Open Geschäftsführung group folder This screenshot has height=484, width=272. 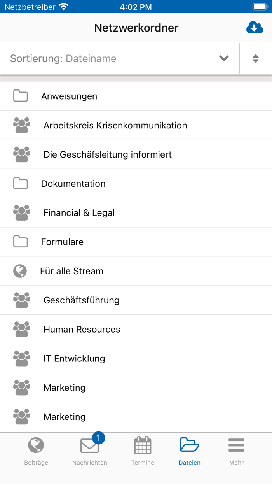coord(81,300)
